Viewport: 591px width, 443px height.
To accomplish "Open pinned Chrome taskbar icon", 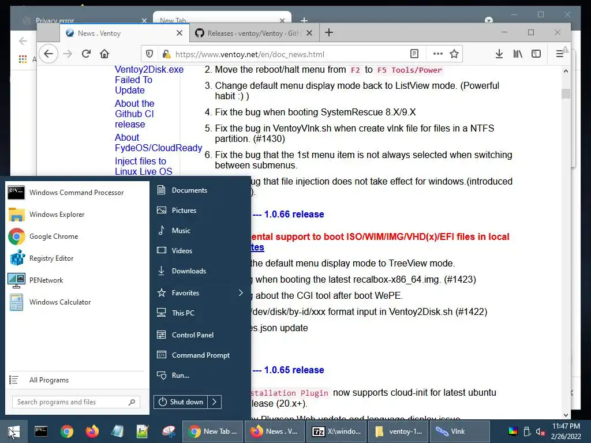I will [67, 431].
